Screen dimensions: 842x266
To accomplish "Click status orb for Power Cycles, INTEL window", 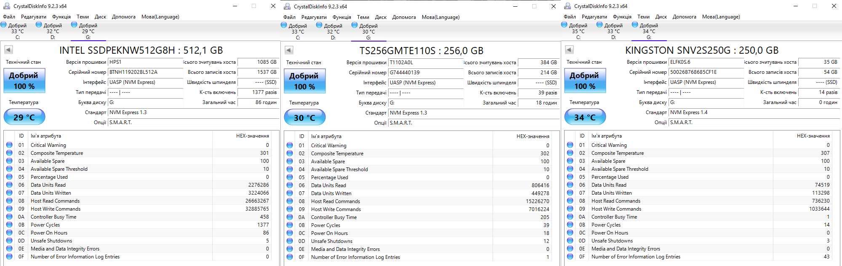I will [9, 224].
